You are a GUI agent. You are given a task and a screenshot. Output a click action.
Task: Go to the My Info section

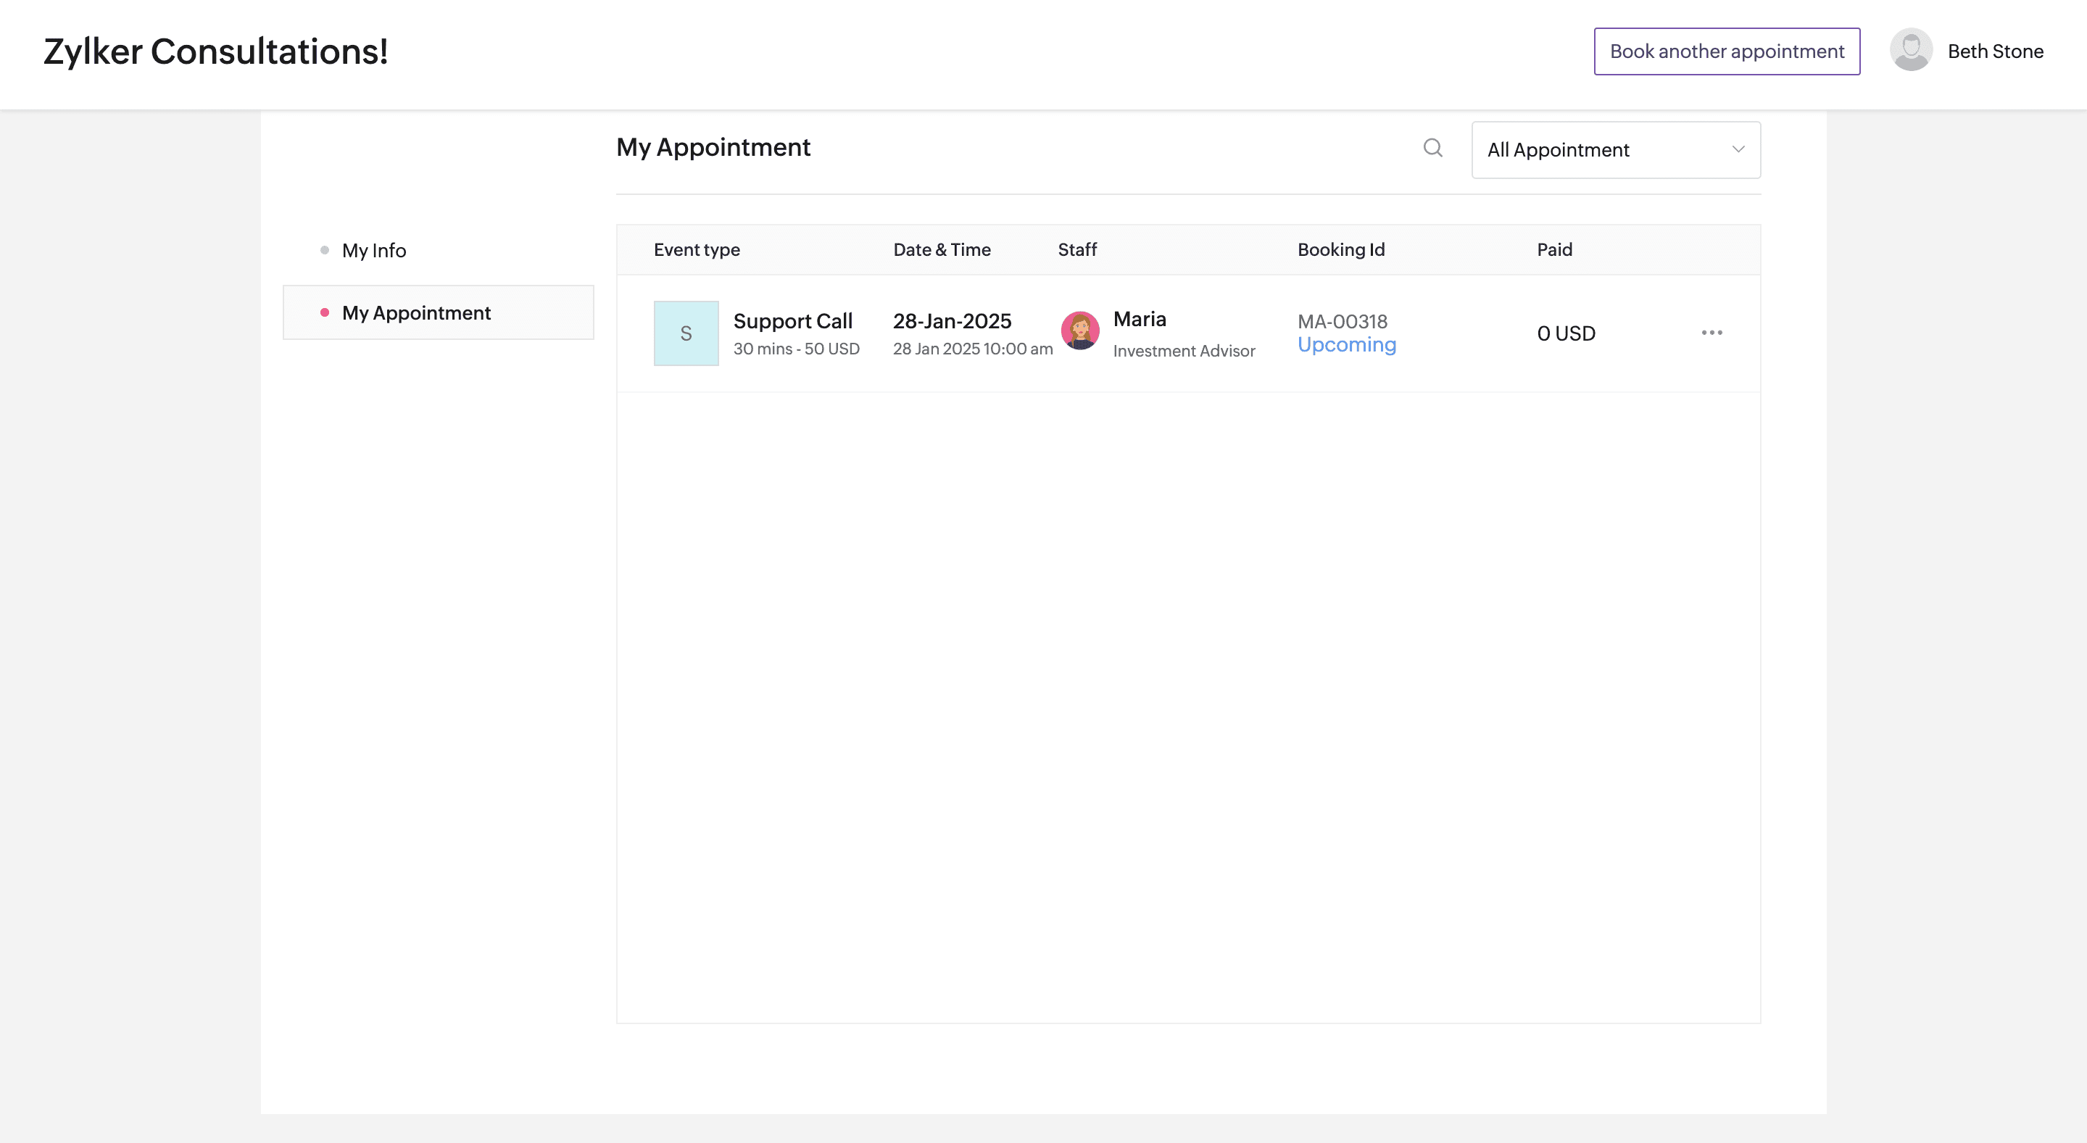coord(373,250)
